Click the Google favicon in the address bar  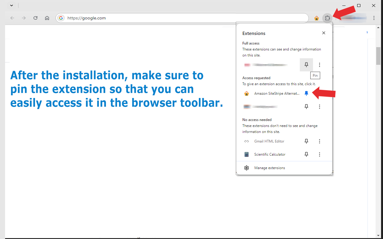click(61, 18)
